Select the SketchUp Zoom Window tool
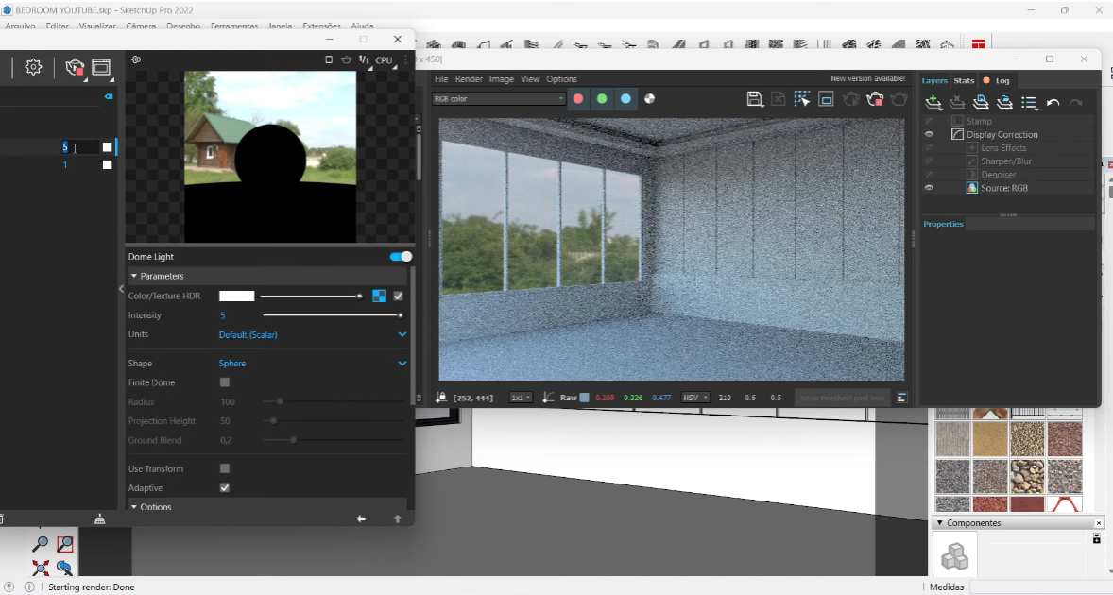 64,544
